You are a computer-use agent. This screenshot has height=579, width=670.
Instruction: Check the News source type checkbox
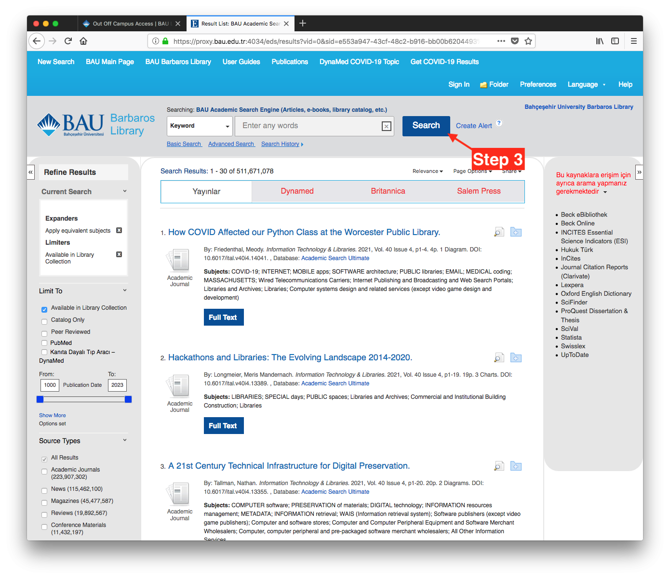[44, 491]
